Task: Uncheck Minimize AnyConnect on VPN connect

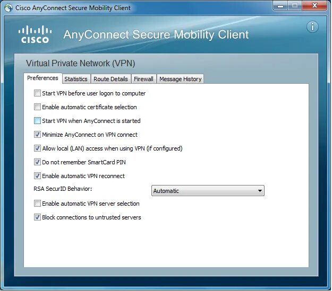Action: click(x=37, y=135)
